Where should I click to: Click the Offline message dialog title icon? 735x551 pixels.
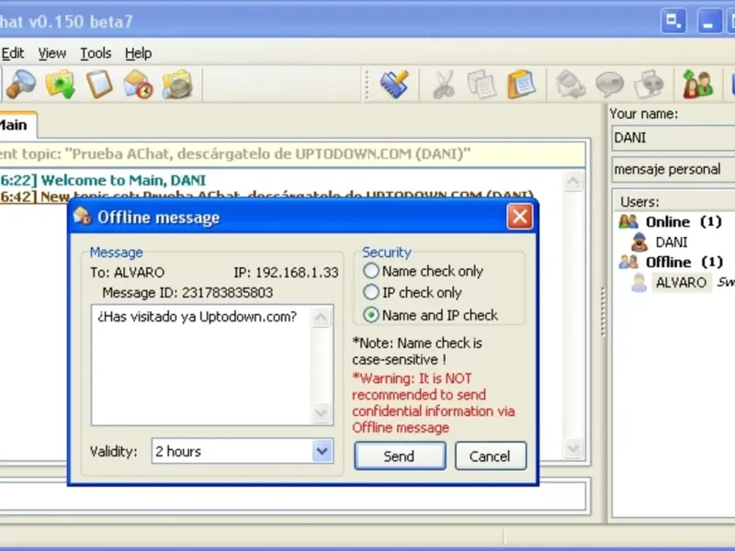coord(83,217)
